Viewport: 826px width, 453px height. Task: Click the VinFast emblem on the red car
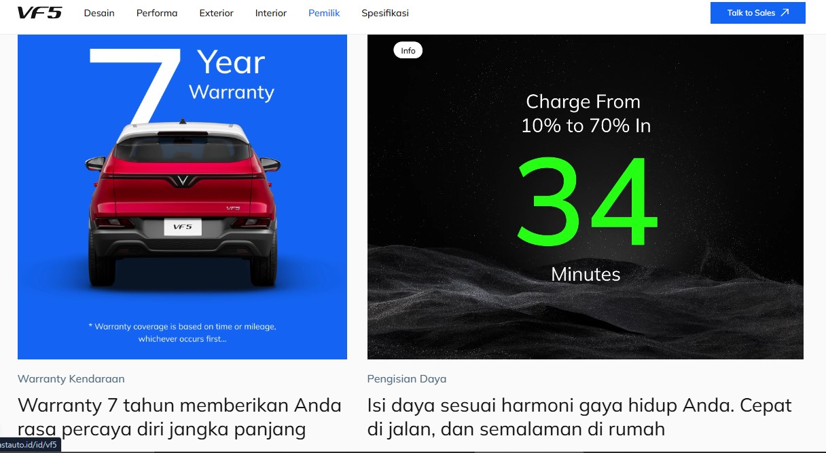[x=182, y=180]
